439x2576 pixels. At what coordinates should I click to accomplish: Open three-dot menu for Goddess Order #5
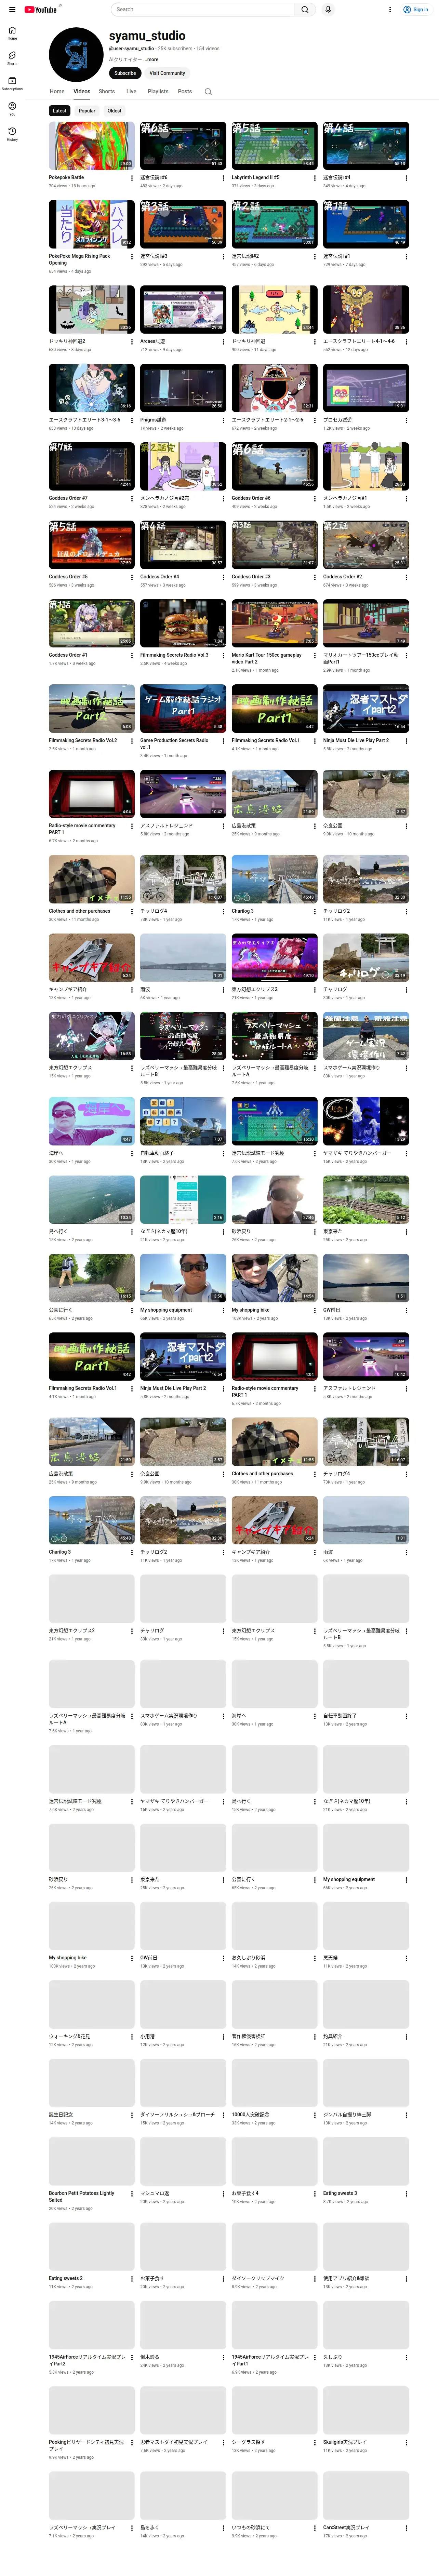[132, 577]
